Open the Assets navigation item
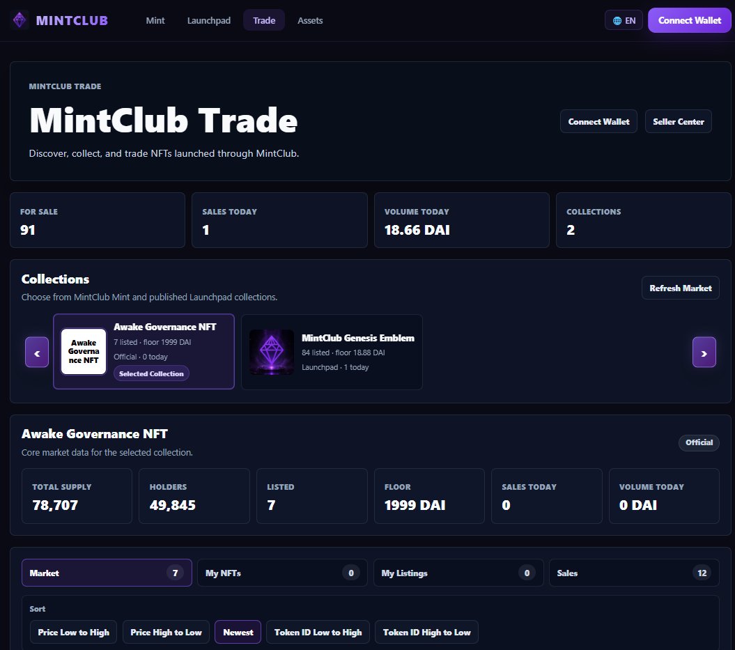Viewport: 735px width, 650px height. click(x=310, y=21)
